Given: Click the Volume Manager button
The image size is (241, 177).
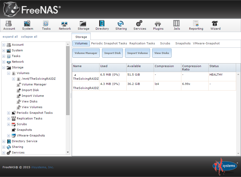Looking at the screenshot, I should 86,53.
